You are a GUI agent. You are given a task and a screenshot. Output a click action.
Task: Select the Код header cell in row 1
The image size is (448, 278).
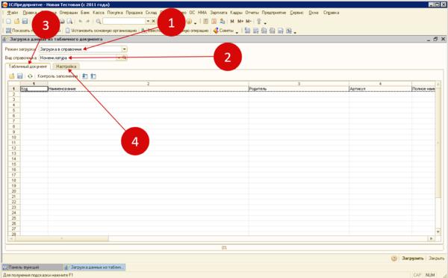[34, 89]
